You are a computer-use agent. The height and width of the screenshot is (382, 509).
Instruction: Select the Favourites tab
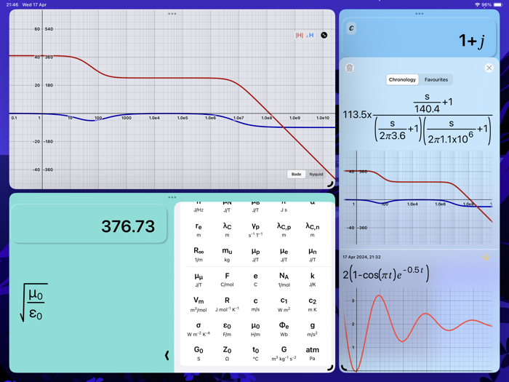tap(436, 79)
